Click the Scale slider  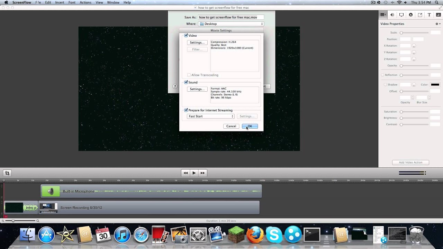414,33
